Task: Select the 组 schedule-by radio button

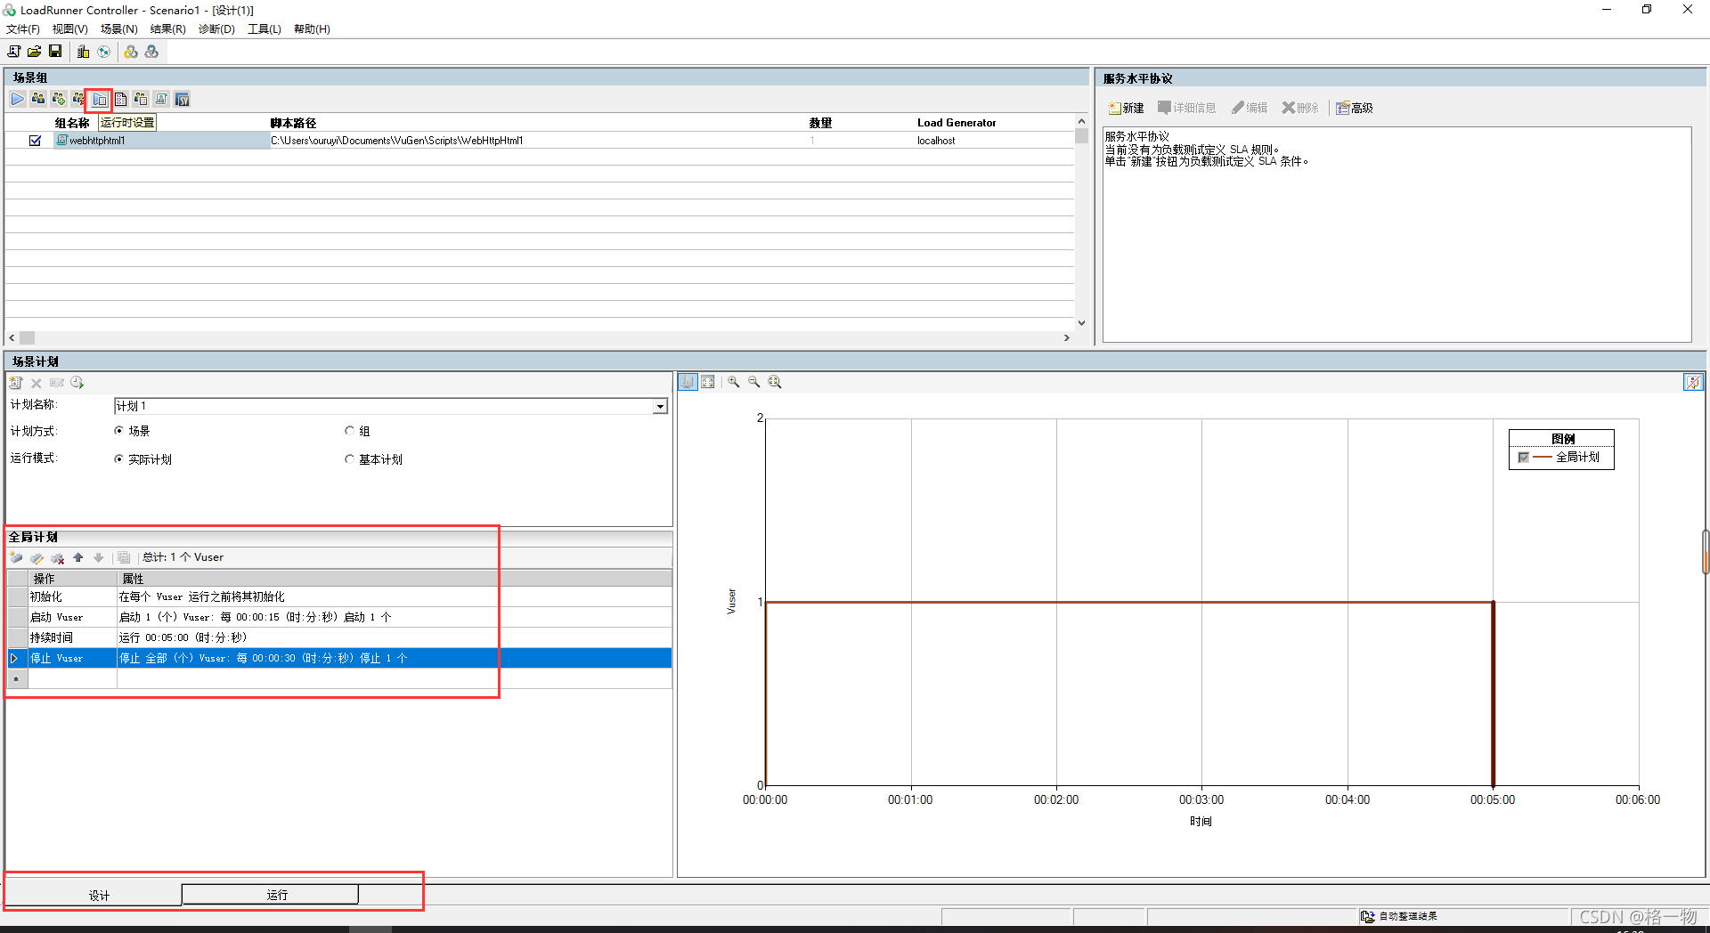Action: click(349, 431)
